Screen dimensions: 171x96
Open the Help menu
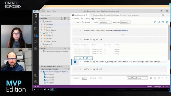pyautogui.click(x=54, y=11)
